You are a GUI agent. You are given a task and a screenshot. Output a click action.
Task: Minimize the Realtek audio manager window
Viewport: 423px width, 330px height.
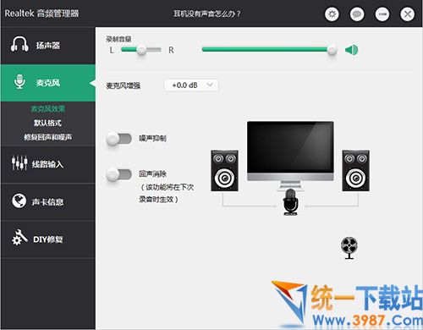382,14
